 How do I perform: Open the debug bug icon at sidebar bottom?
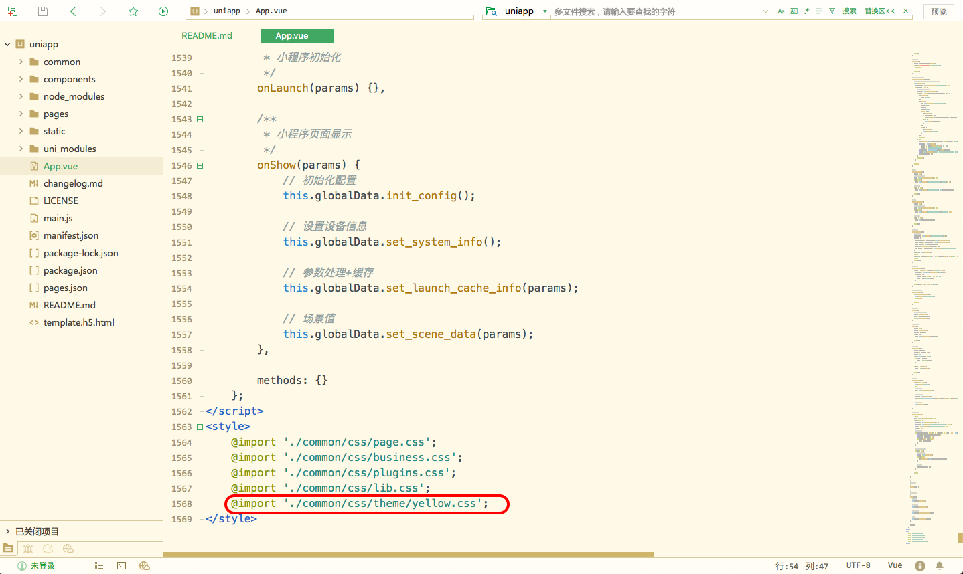[x=28, y=549]
